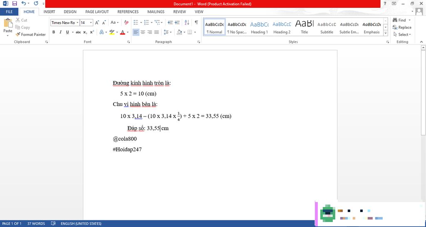Viewport: 426px width, 227px height.
Task: Show paragraph marks
Action: pos(196,22)
